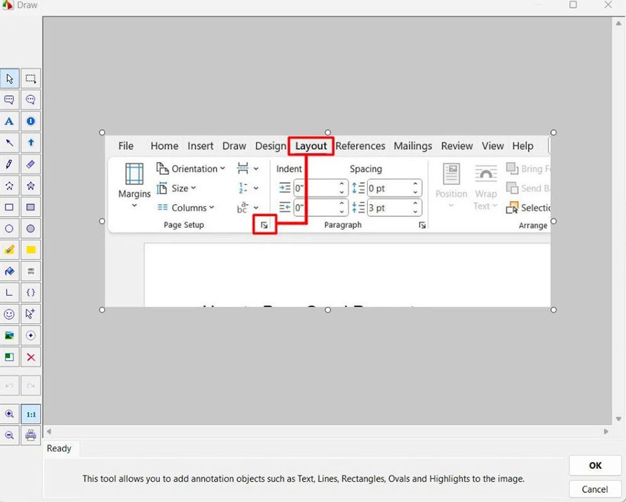Select the mouse pointer with plus tool
The image size is (626, 502).
31,314
